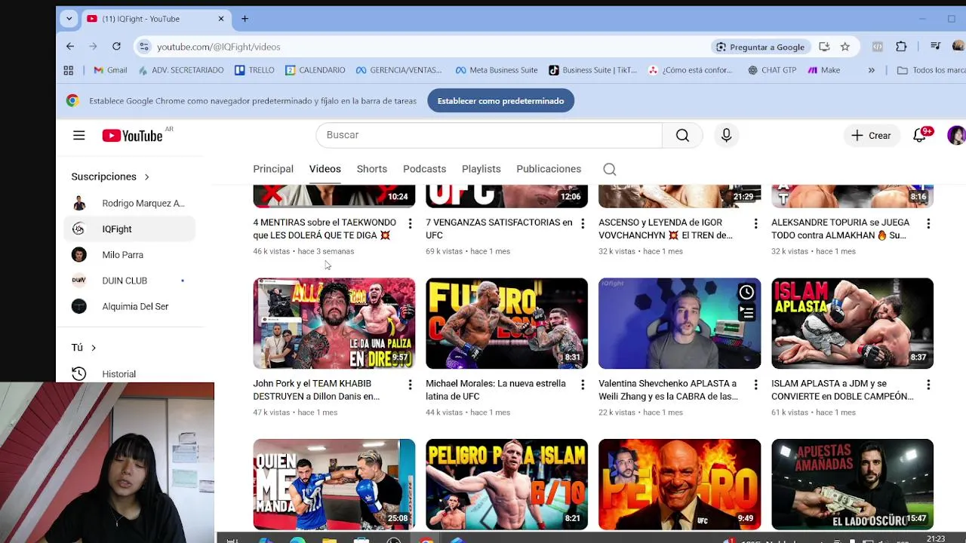This screenshot has height=543, width=966.
Task: Open the Playlists channel tab
Action: tap(481, 169)
